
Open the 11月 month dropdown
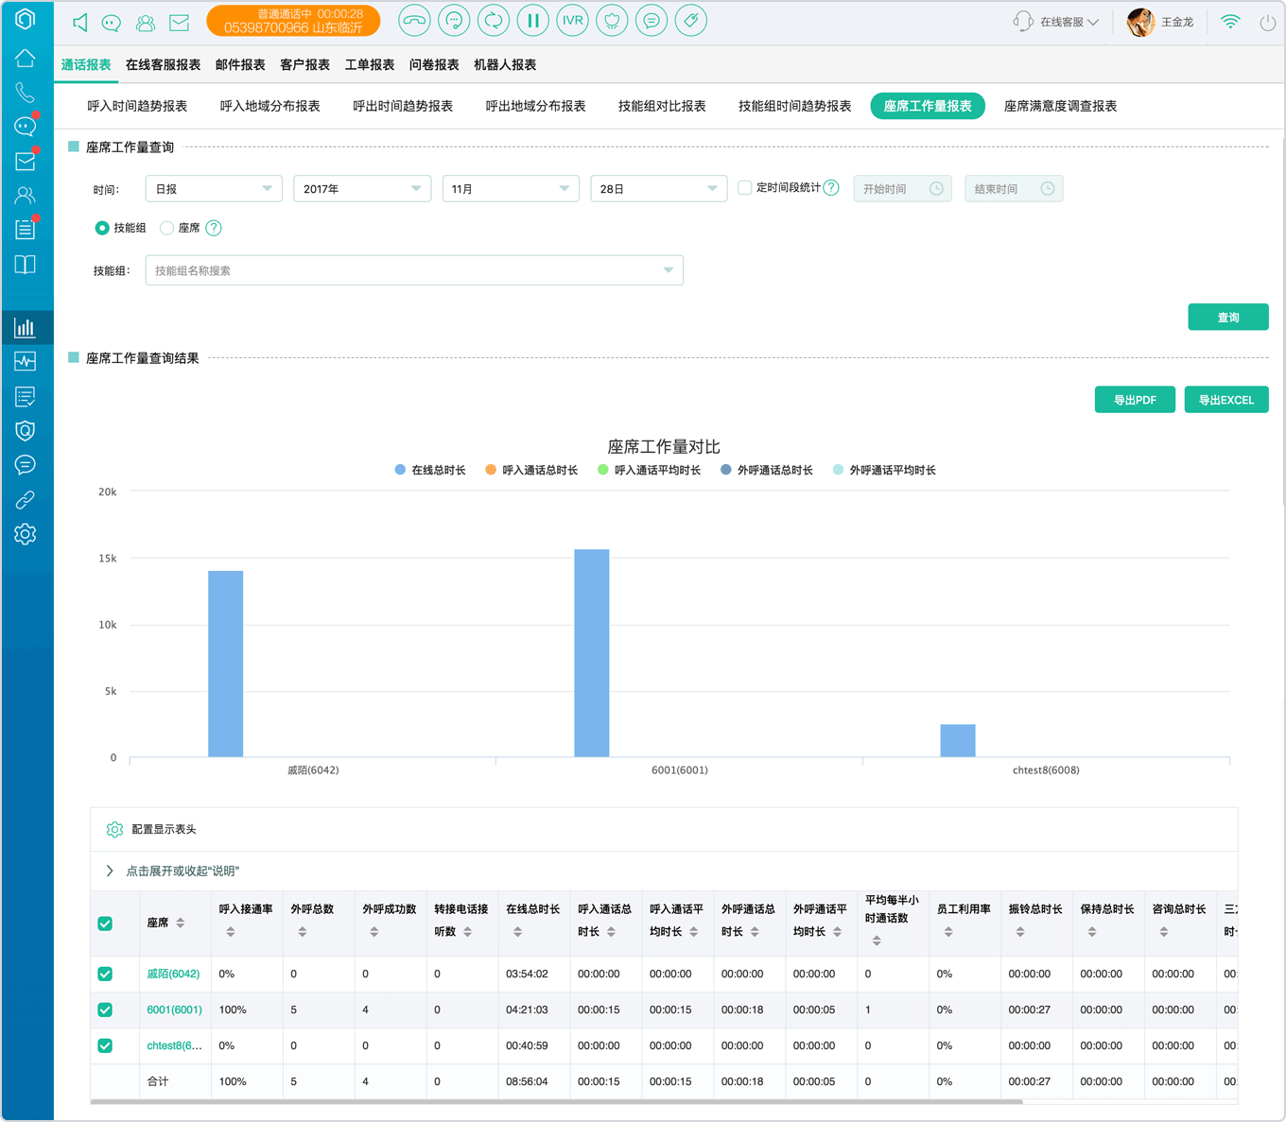(511, 189)
